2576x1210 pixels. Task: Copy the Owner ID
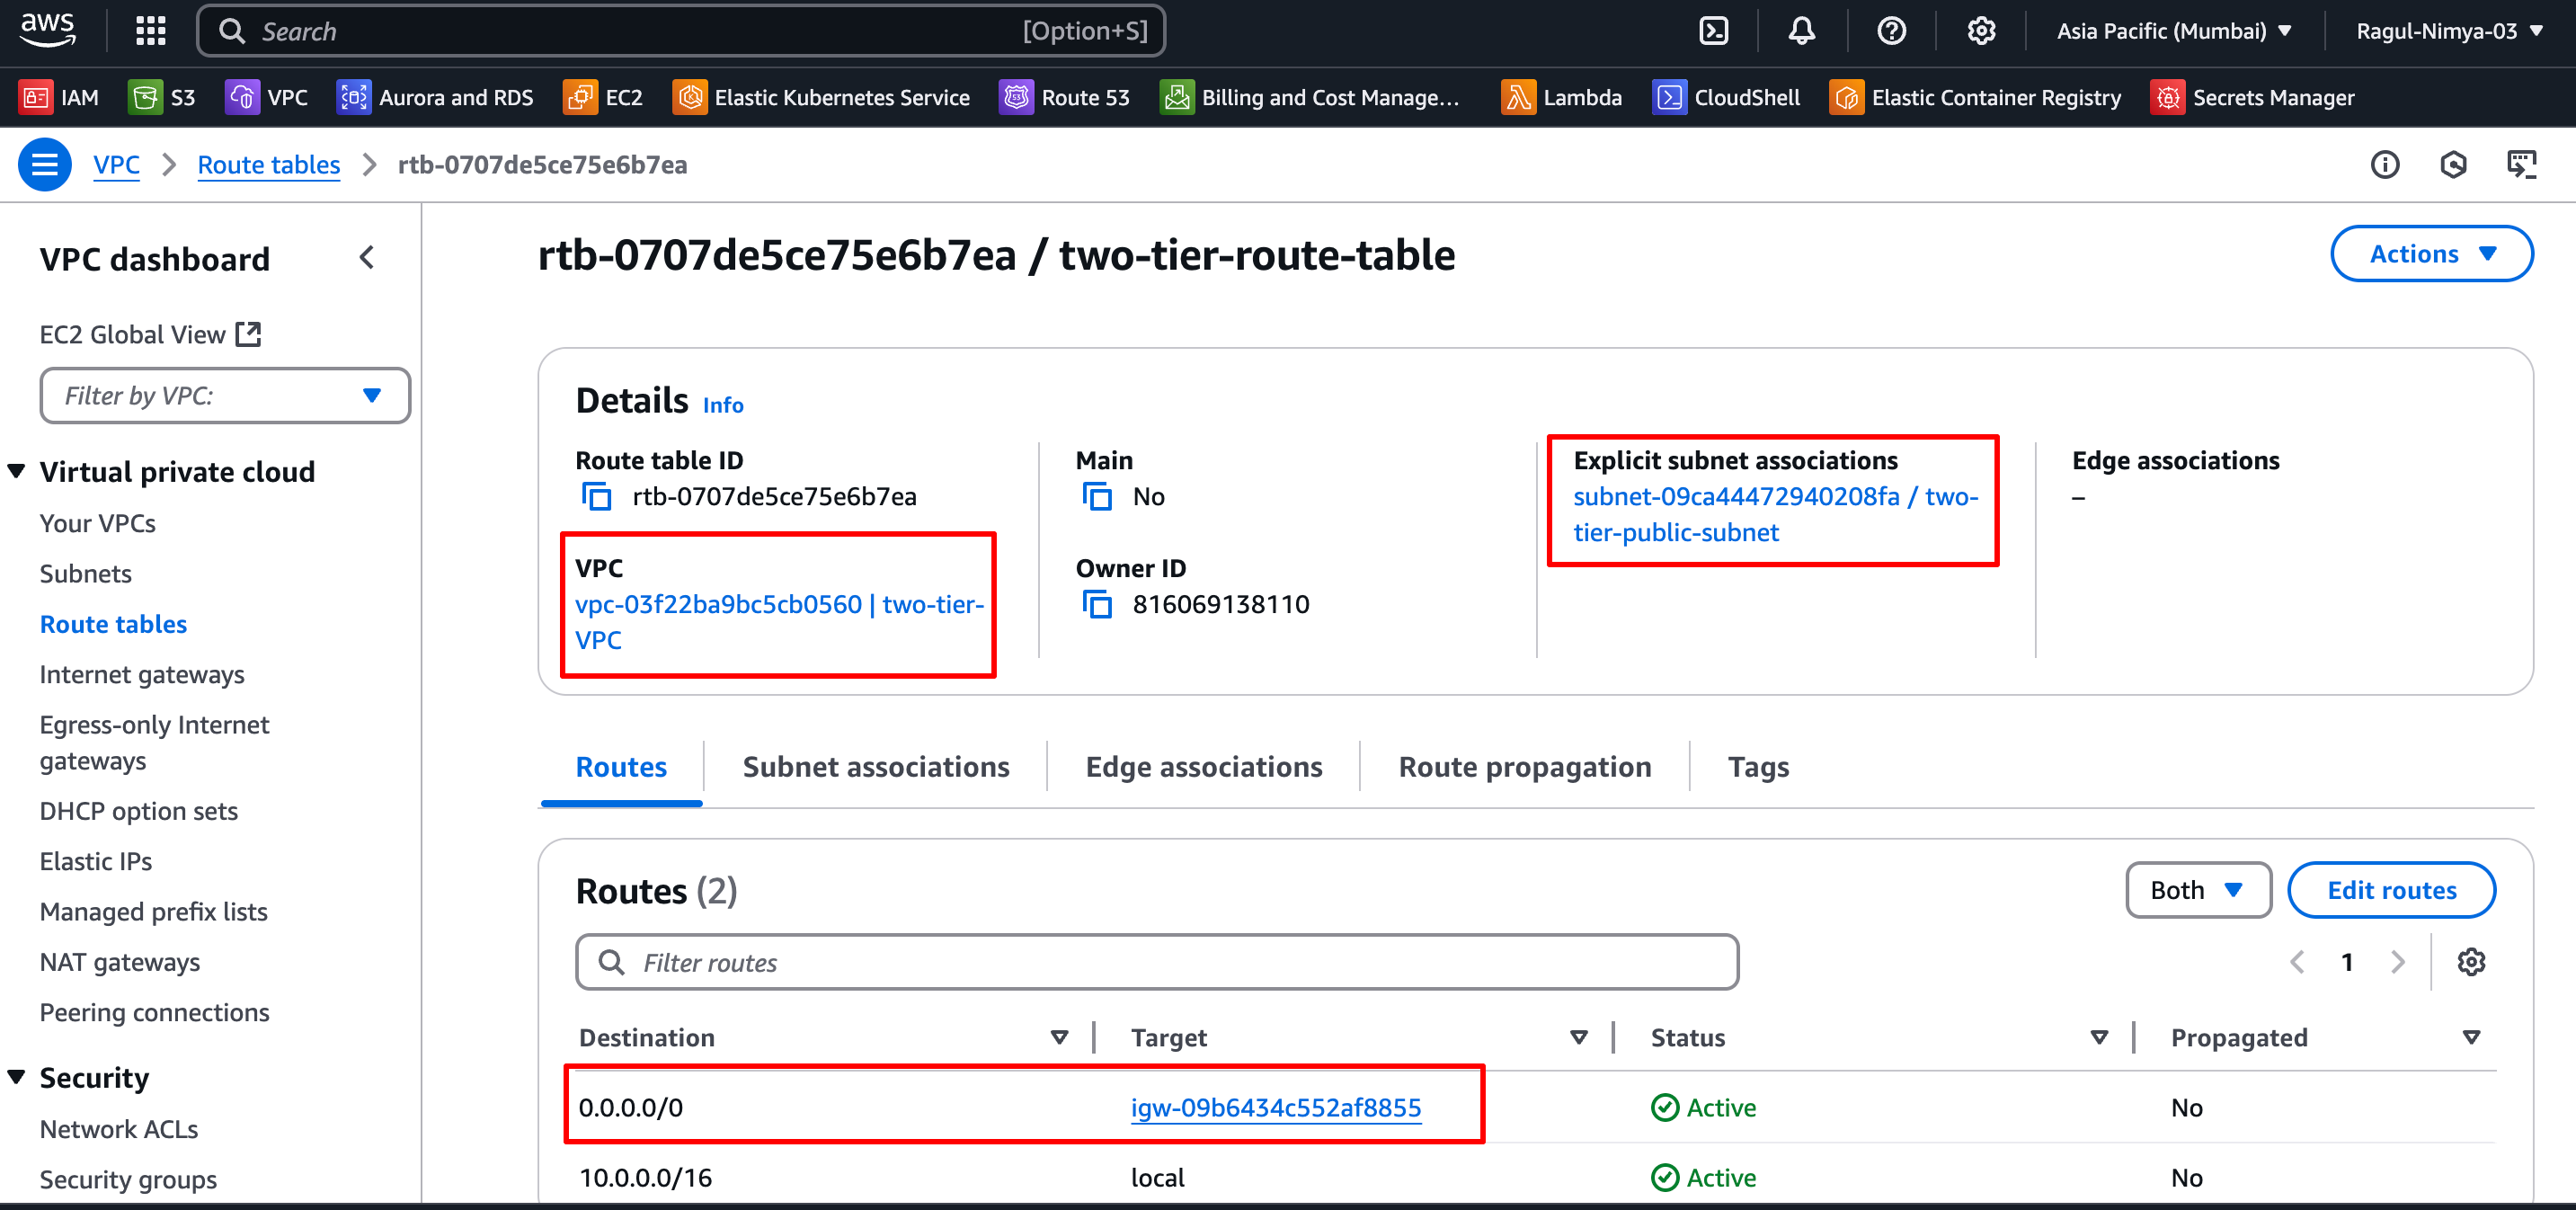point(1097,604)
